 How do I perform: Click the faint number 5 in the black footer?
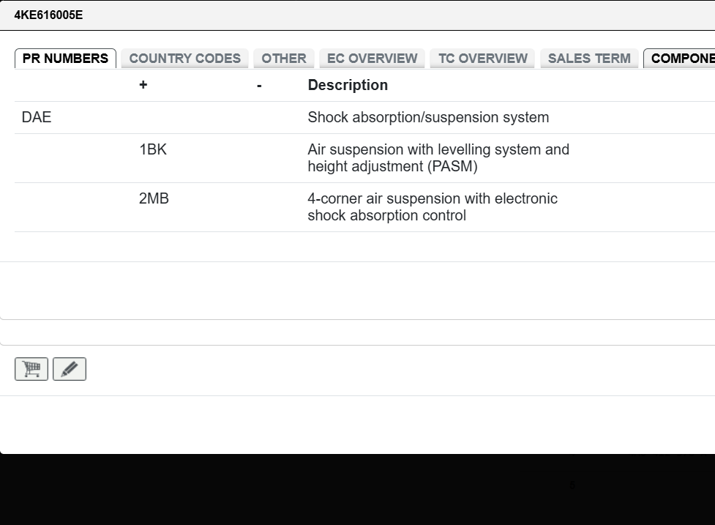click(572, 485)
